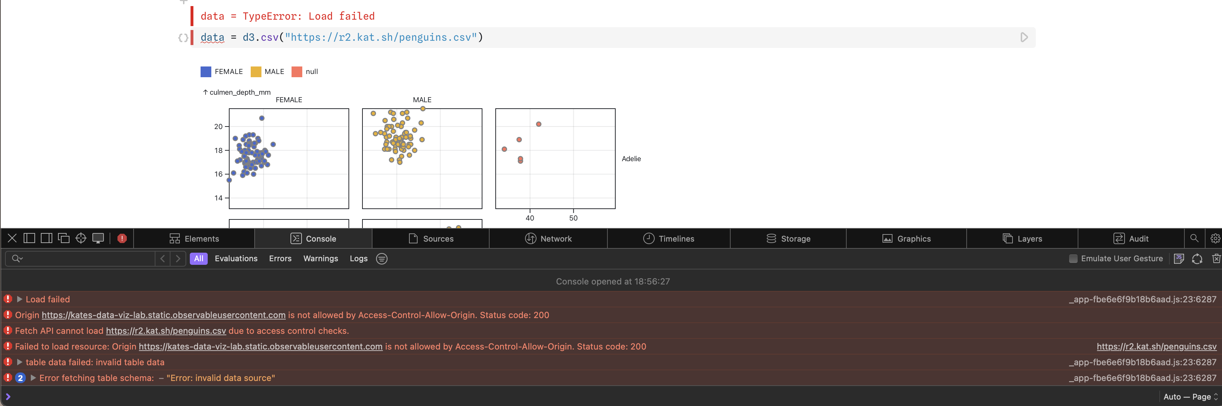Enable the Emulate User Gesture checkbox
Screen dimensions: 1222x406
coord(1073,258)
